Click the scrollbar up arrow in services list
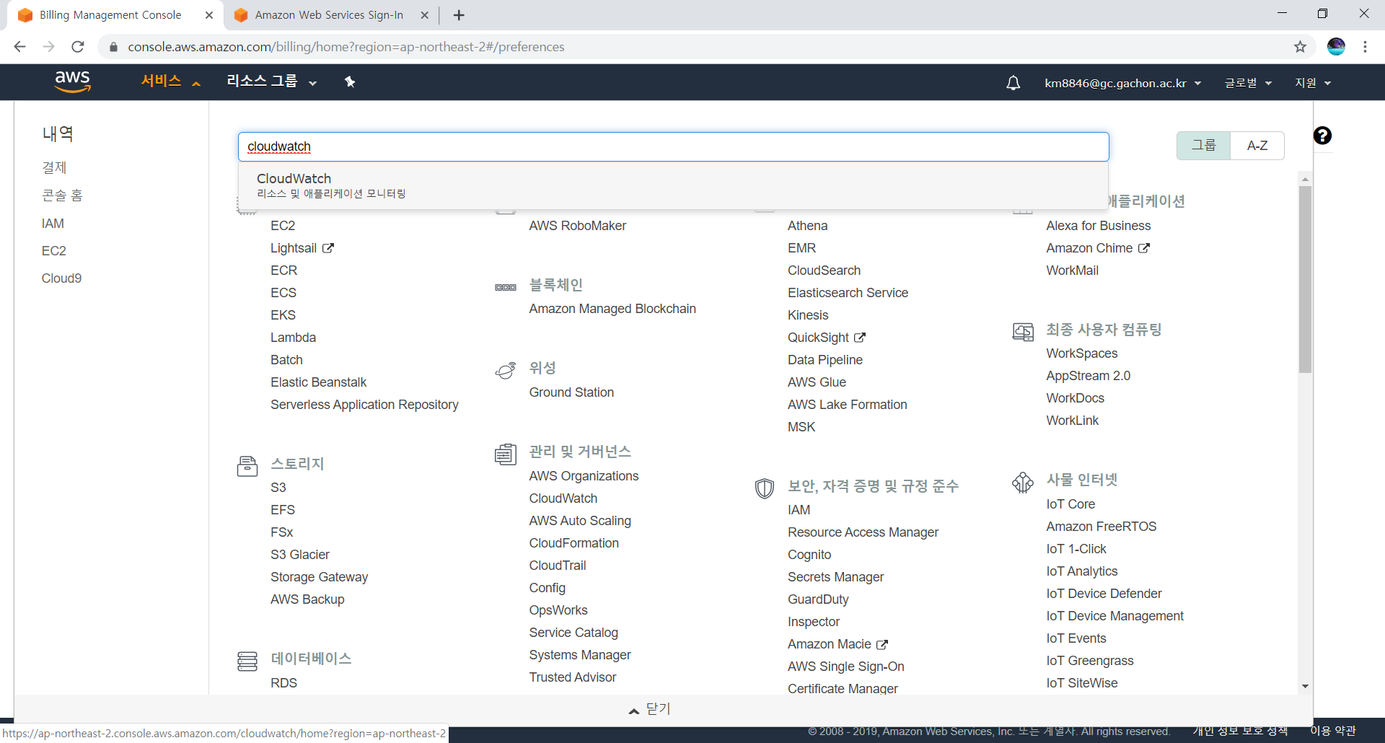Screen dimensions: 1385x743 pos(1305,179)
